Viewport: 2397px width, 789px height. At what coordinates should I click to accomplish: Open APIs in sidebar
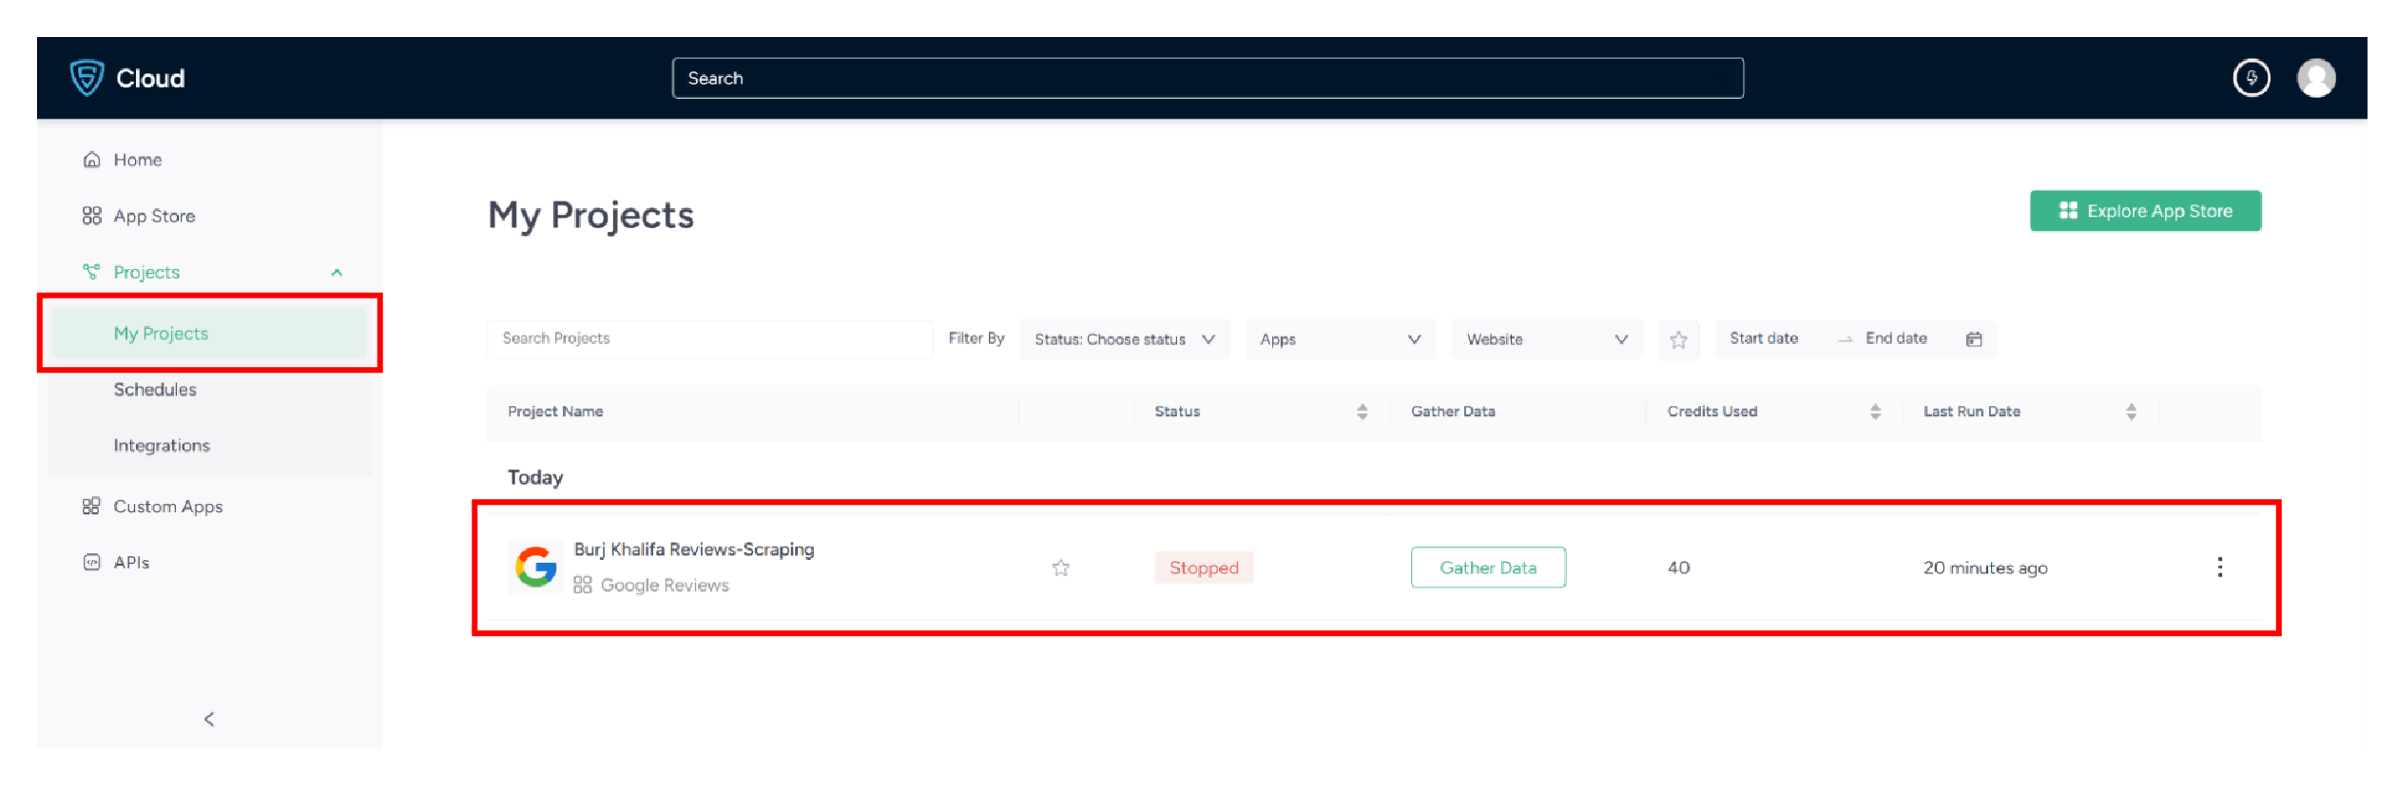pyautogui.click(x=131, y=563)
